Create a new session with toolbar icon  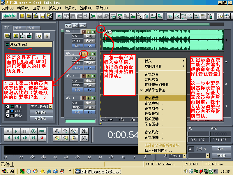coord(22,16)
